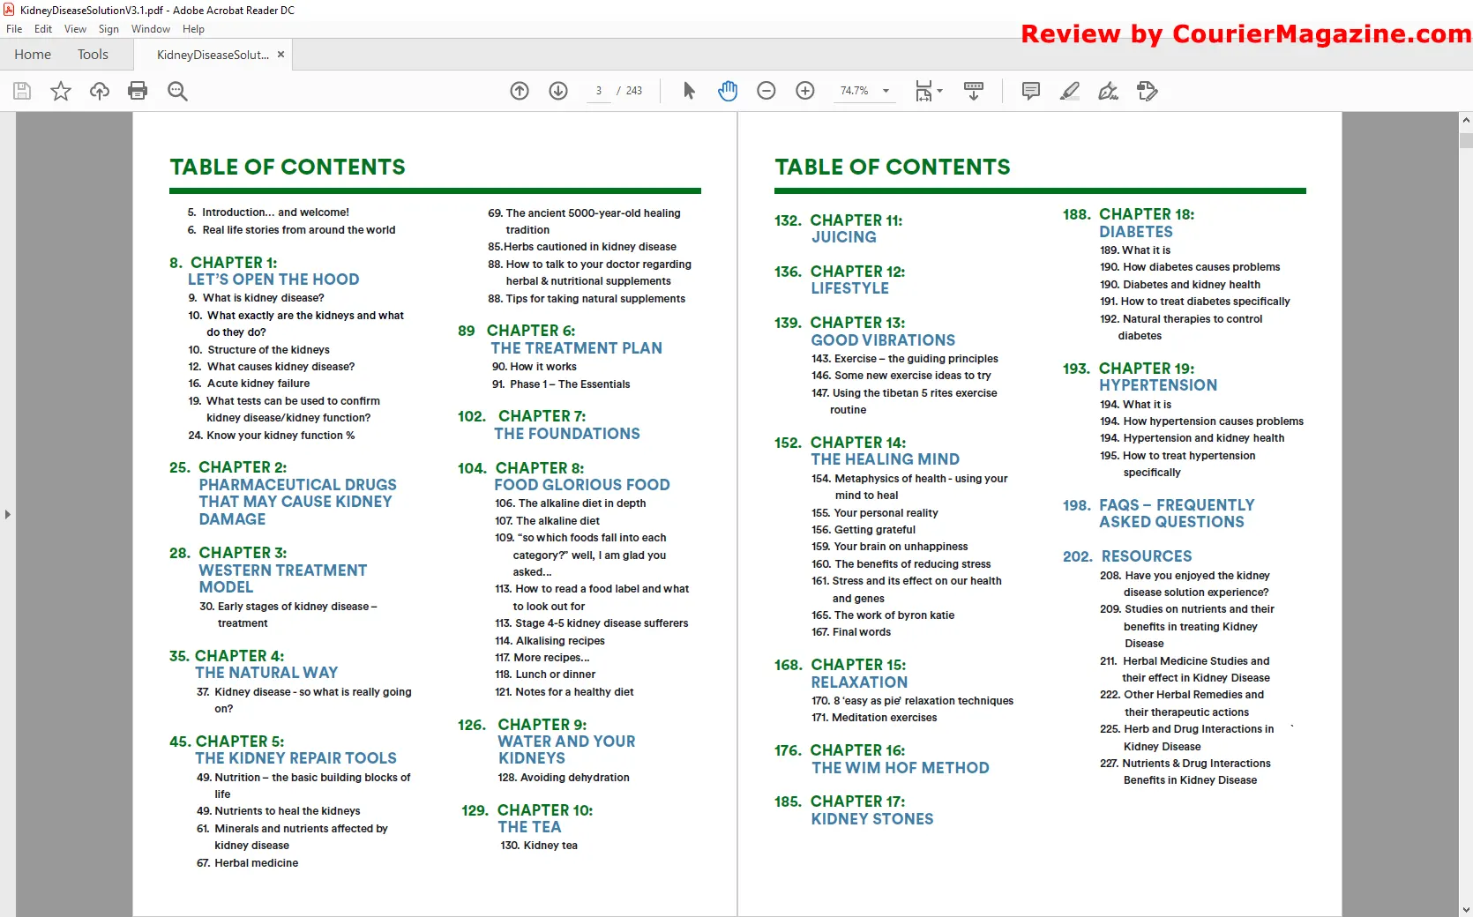Viewport: 1473px width, 917px height.
Task: Click '194. Hypertension and kidney health'
Action: click(1192, 438)
